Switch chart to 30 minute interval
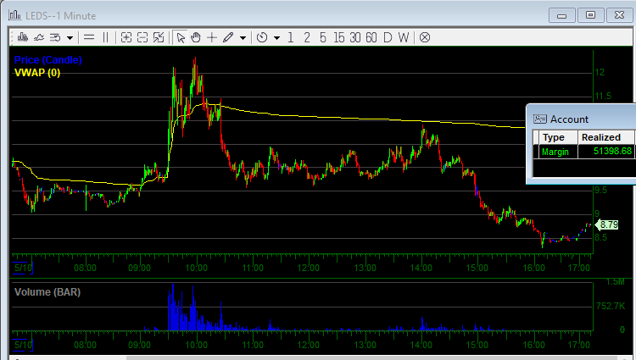636x360 pixels. pos(355,37)
